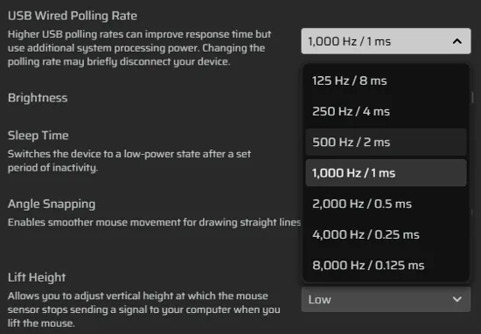
Task: Collapse the polling rate list with the up chevron
Action: (x=457, y=41)
